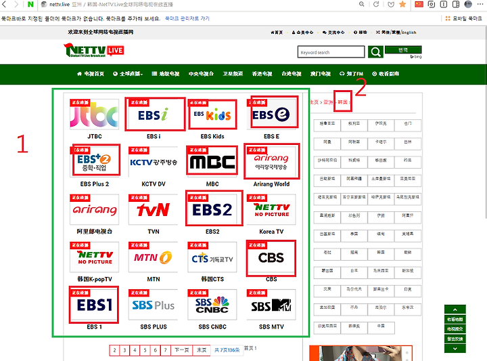Screen dimensions: 487x361
Task: Open the EBS1 channel logo
Action: pos(94,304)
